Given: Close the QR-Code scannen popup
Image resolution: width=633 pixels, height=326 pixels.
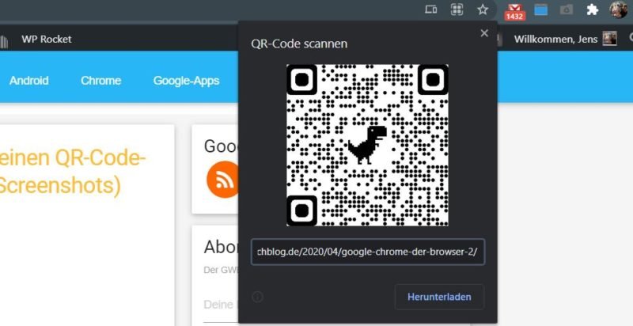Looking at the screenshot, I should (x=484, y=33).
